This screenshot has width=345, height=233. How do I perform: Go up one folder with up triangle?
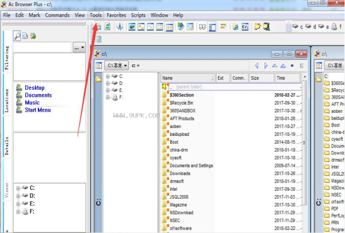(275, 65)
